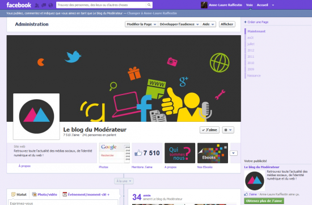The height and width of the screenshot is (205, 312).
Task: Show more page apps arrow
Action: pyautogui.click(x=233, y=153)
